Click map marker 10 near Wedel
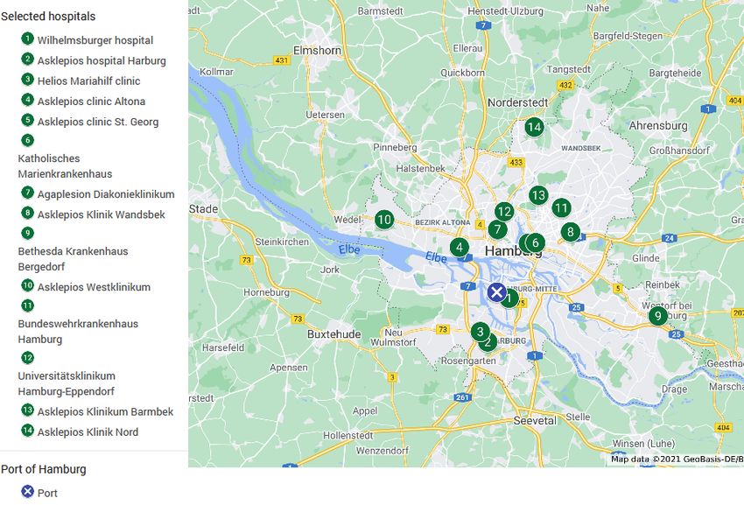 pos(384,220)
